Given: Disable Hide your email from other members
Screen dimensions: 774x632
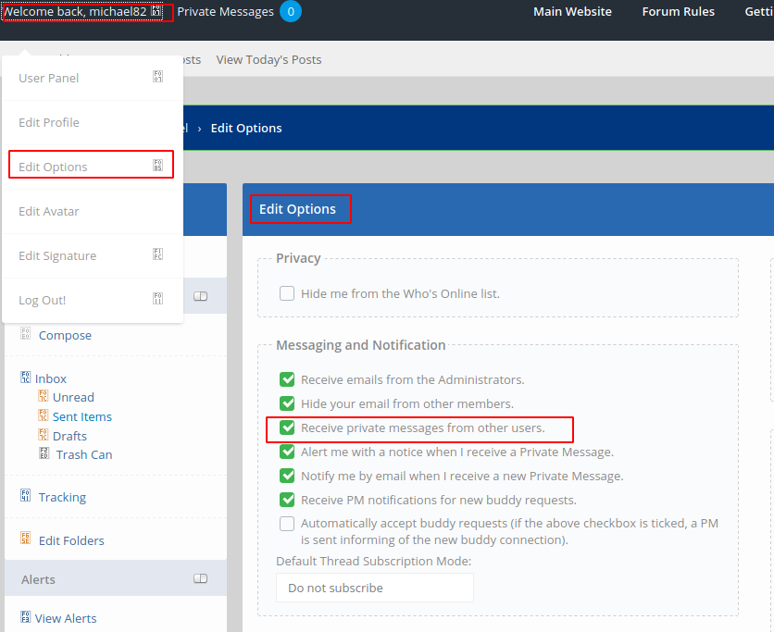Looking at the screenshot, I should pos(287,403).
